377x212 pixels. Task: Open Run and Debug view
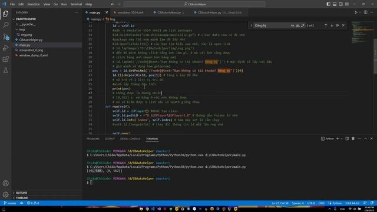(x=5, y=48)
